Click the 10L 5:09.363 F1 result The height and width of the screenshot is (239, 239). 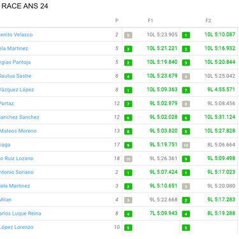pyautogui.click(x=162, y=89)
